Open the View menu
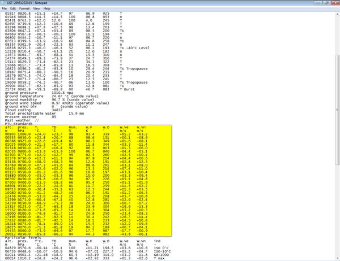 (x=37, y=8)
